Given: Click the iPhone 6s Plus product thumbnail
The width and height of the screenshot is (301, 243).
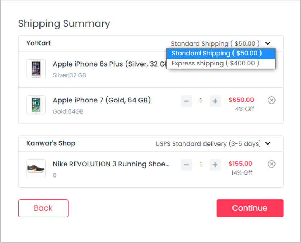Looking at the screenshot, I should click(36, 69).
